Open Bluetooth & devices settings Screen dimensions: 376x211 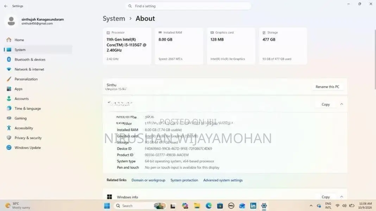38,59
